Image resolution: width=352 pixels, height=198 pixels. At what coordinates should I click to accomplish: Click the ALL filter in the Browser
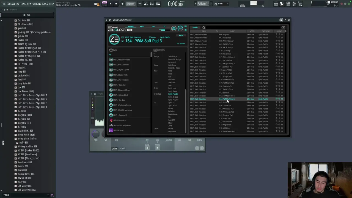tap(27, 15)
